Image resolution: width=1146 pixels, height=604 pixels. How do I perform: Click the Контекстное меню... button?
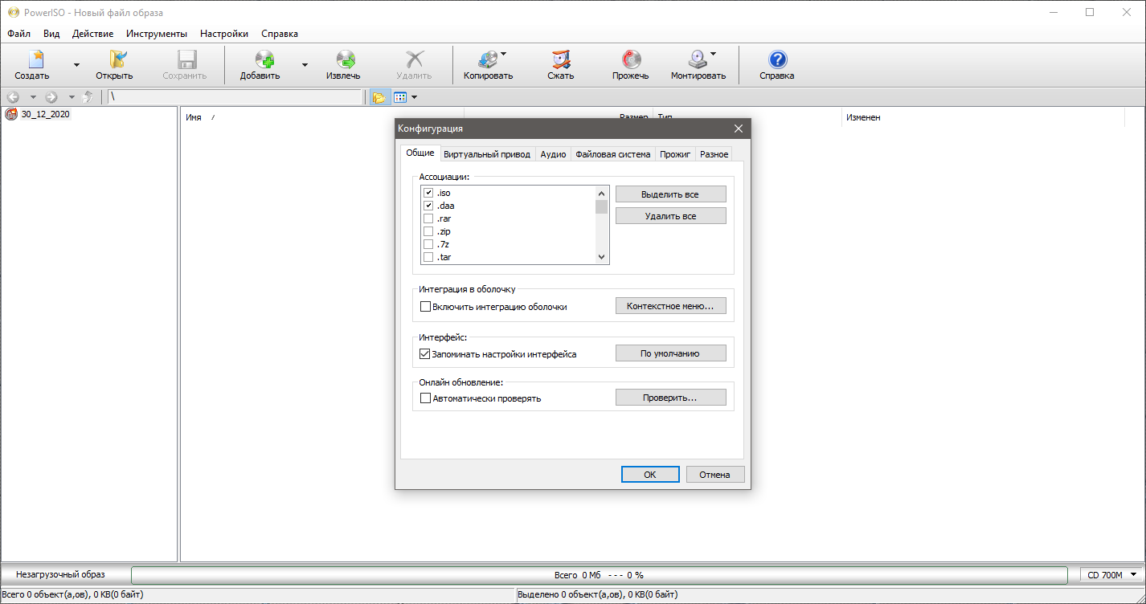tap(670, 306)
